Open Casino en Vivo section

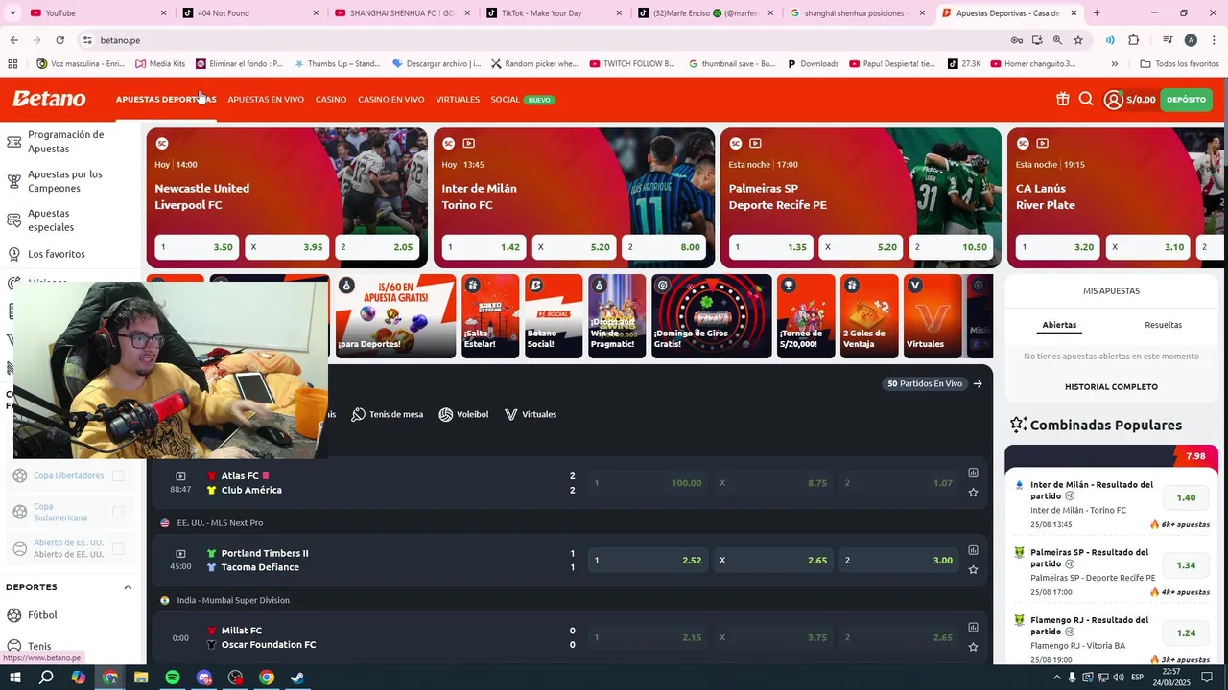[391, 100]
